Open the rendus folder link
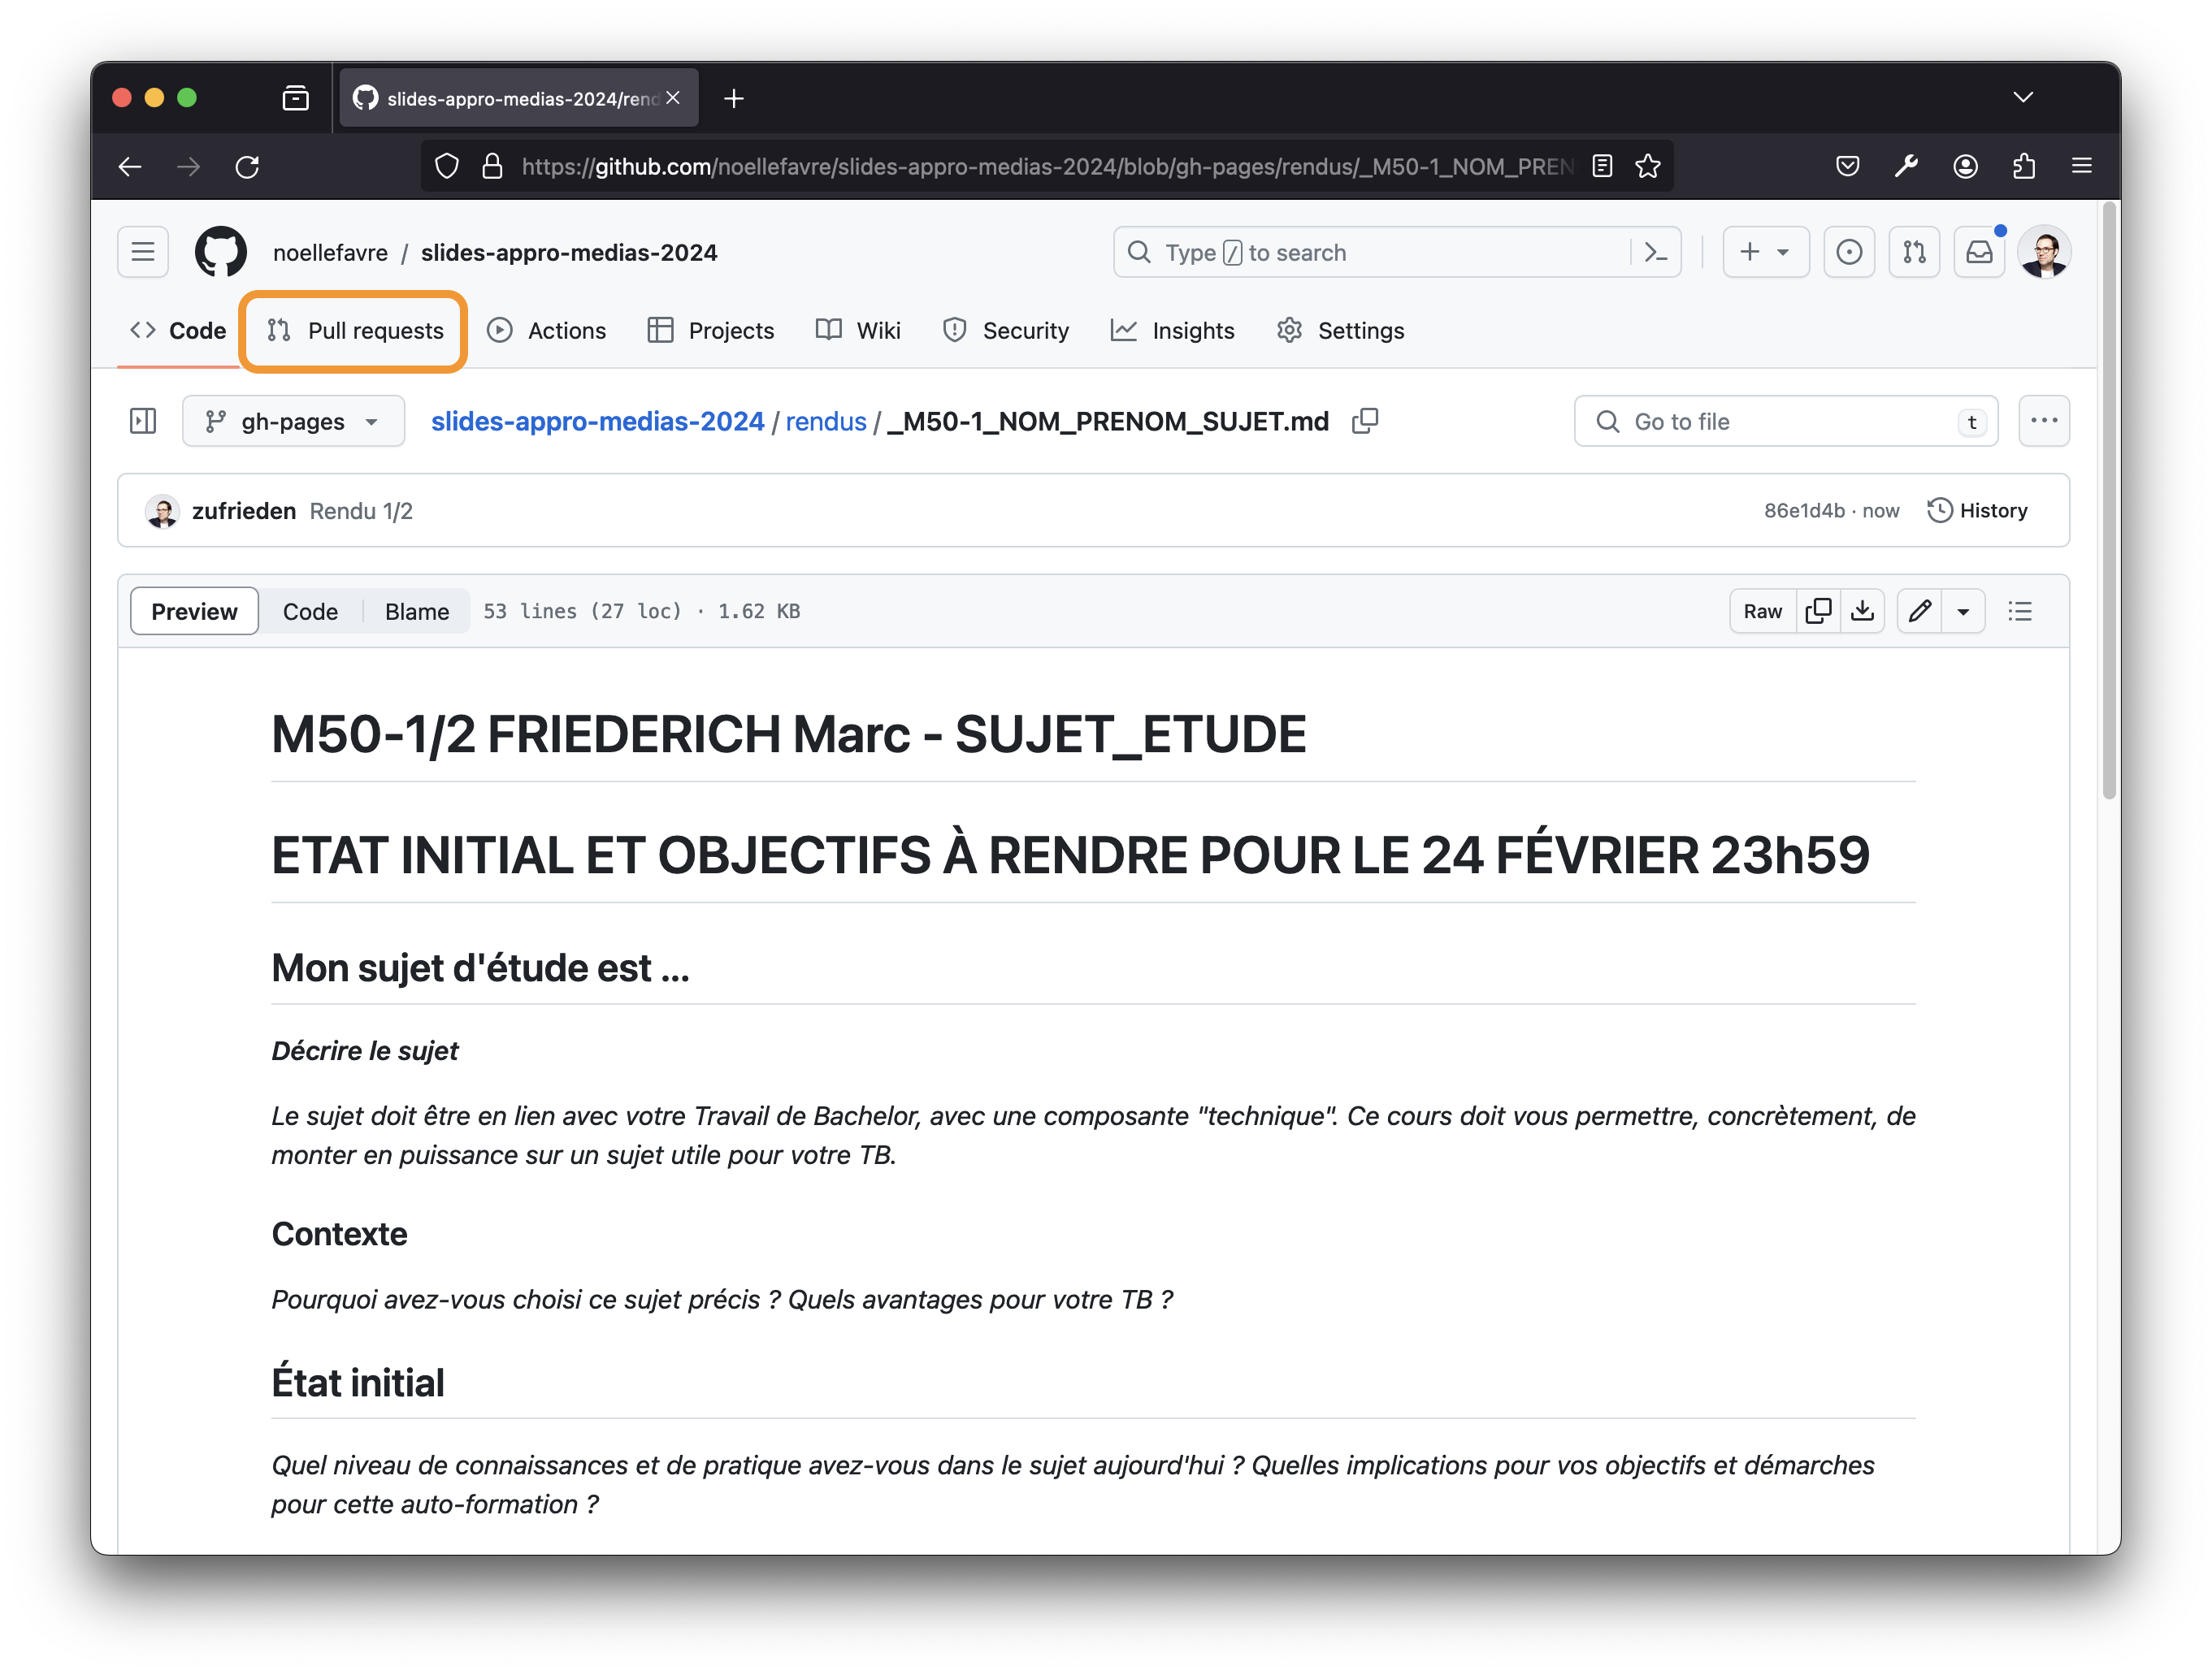The image size is (2212, 1675). [x=825, y=421]
